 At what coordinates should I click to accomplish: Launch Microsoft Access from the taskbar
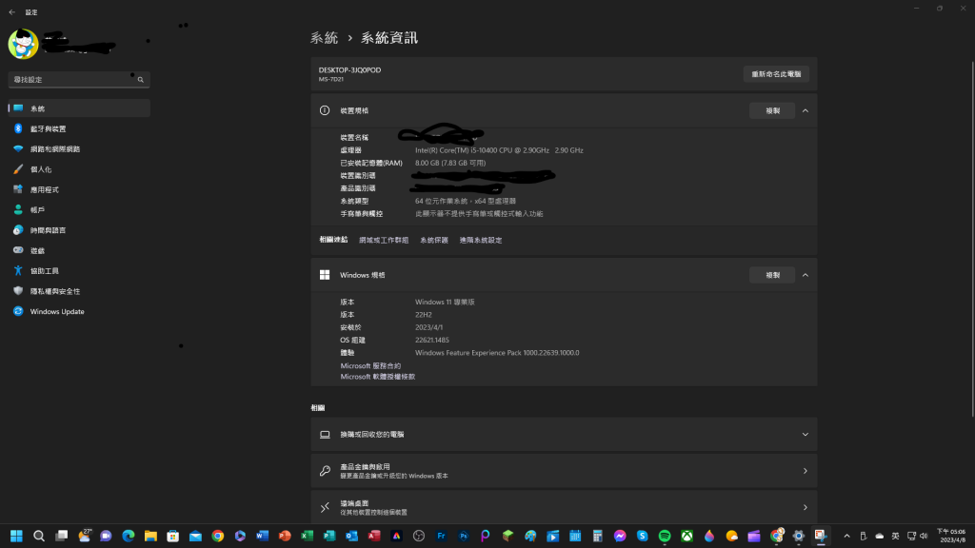coord(374,536)
